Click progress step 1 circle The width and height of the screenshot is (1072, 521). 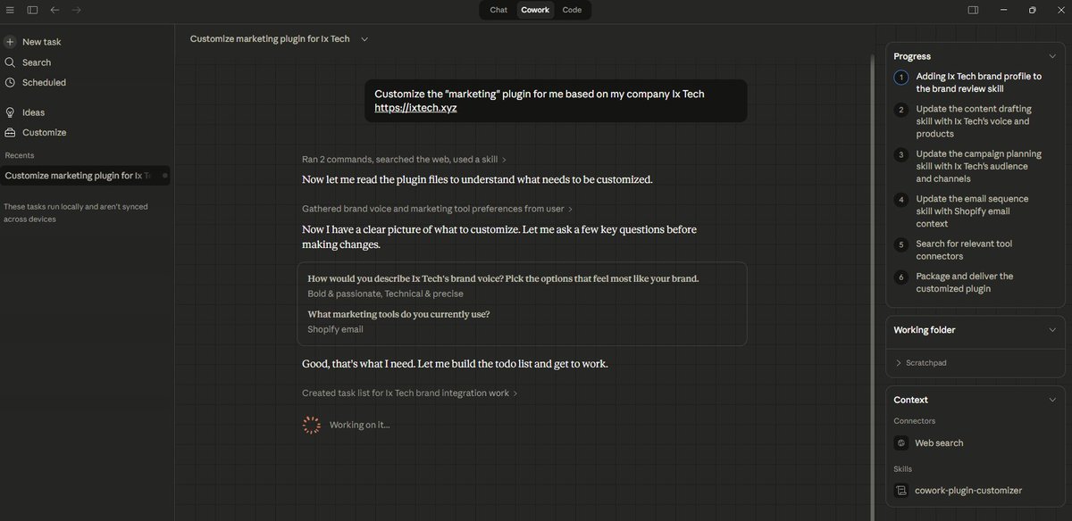901,77
